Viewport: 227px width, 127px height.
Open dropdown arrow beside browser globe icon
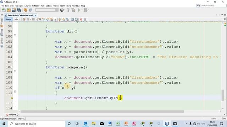point(65,10)
